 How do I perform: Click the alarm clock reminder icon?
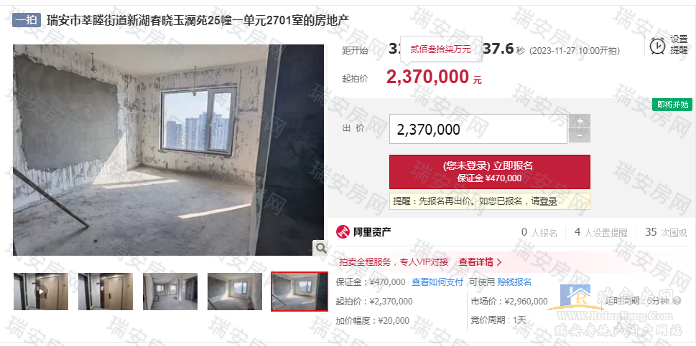pos(657,46)
